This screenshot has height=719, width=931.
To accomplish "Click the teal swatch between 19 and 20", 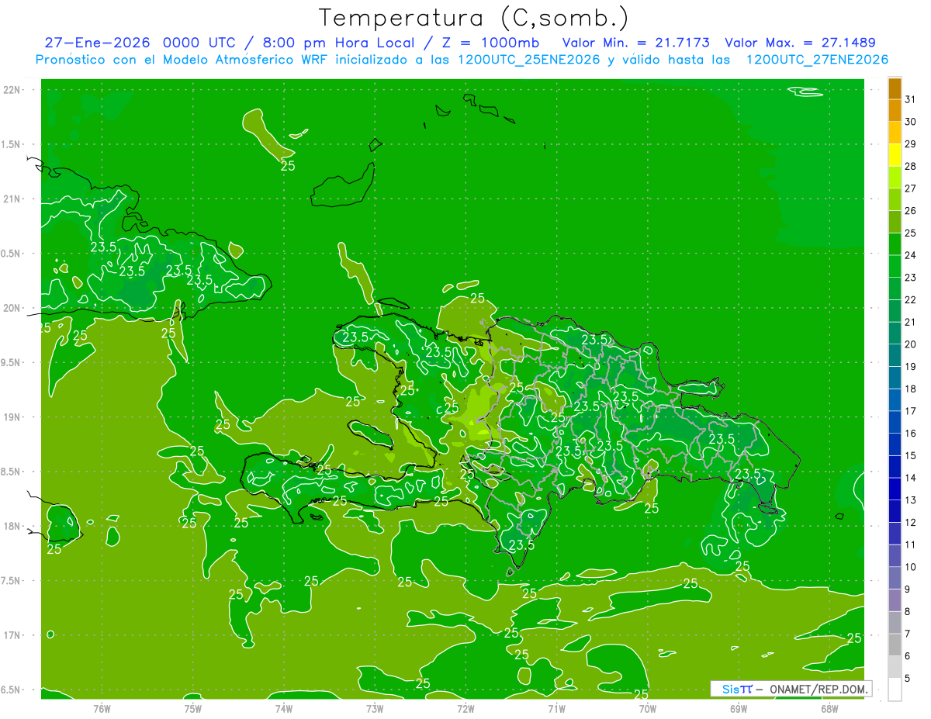I will 895,355.
